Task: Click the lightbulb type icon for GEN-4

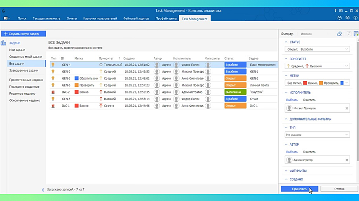Action: 53,65
